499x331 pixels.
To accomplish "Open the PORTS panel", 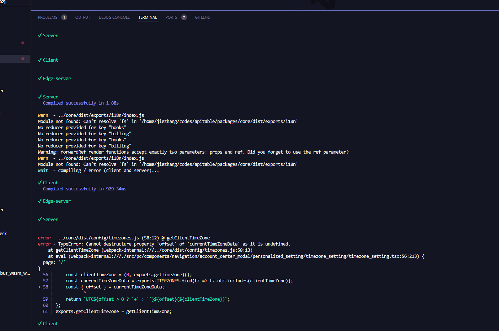I will tap(170, 17).
